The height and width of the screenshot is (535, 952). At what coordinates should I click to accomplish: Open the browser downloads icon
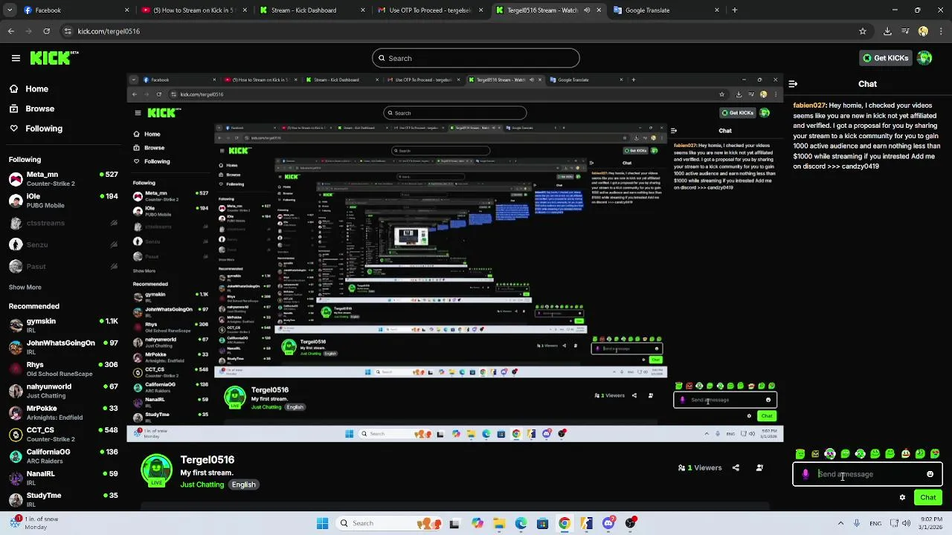(887, 31)
